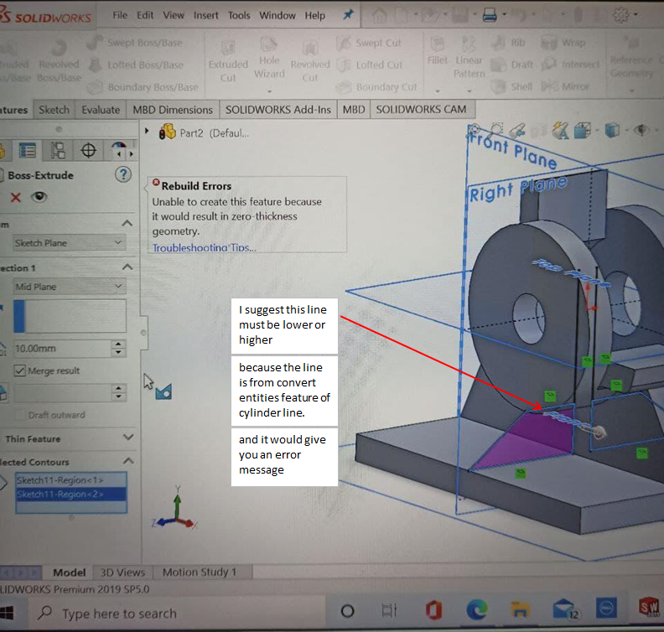This screenshot has width=664, height=632.
Task: Open the File menu
Action: coord(120,15)
